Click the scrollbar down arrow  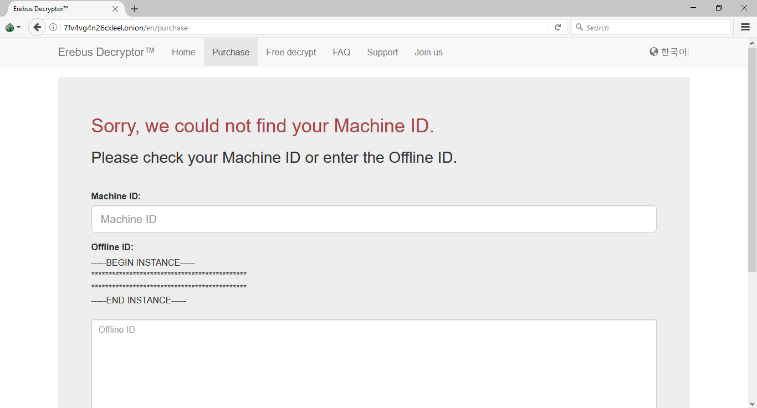coord(752,403)
